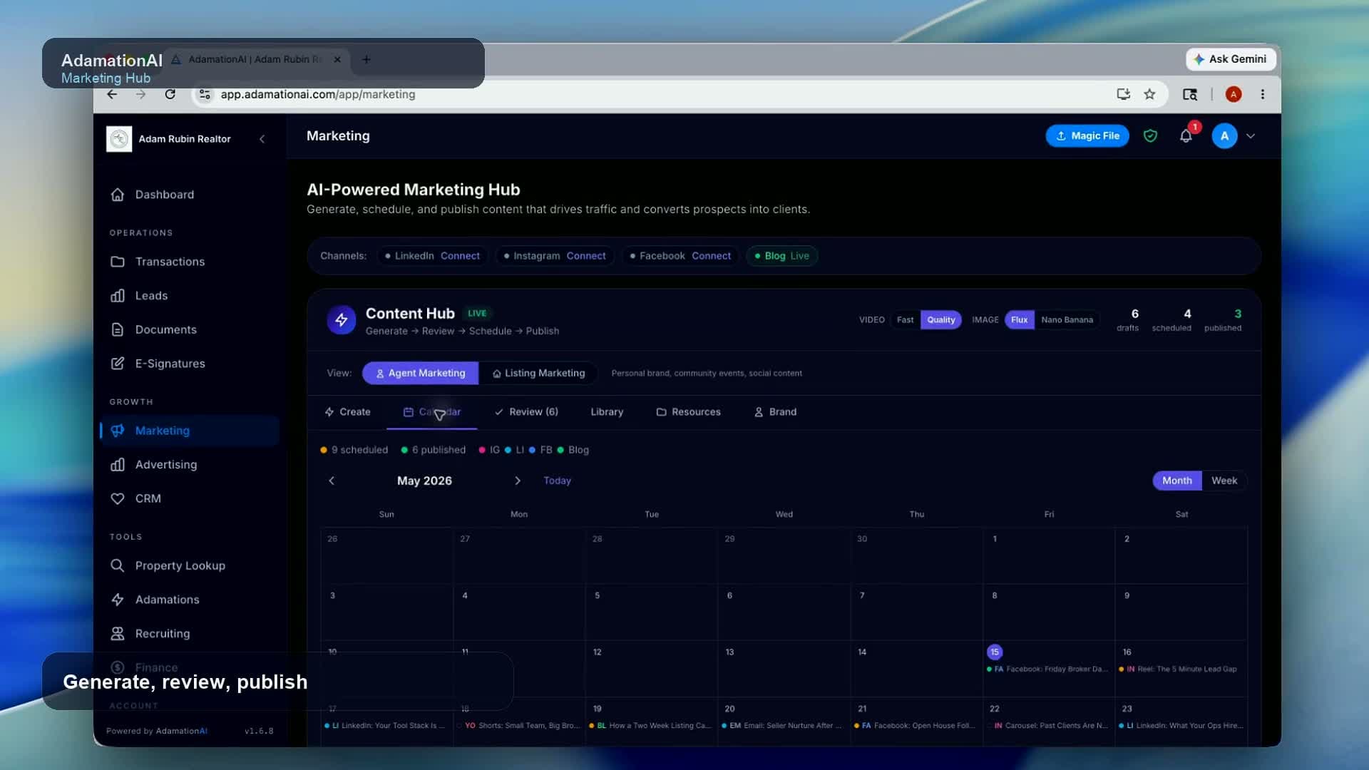Expand the account dropdown arrow

(1251, 136)
